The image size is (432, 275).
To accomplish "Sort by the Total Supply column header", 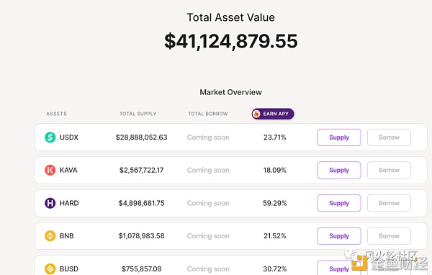I will tap(138, 114).
